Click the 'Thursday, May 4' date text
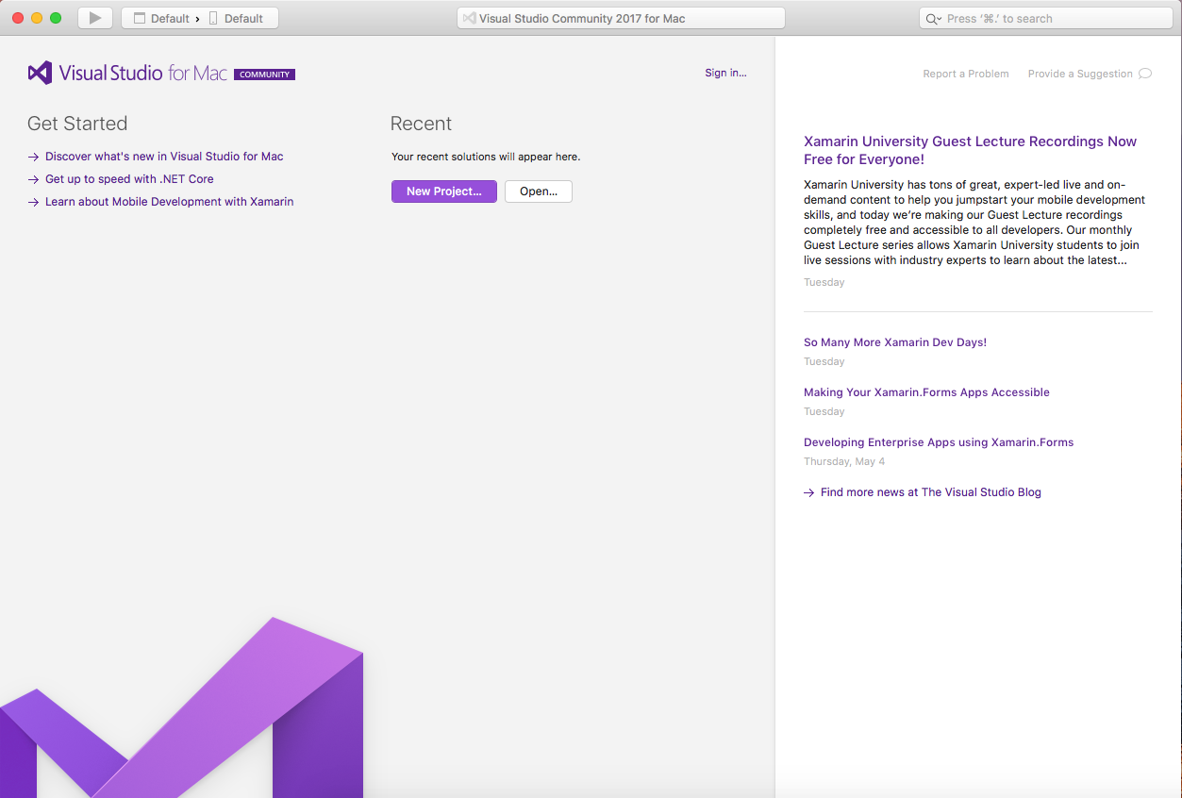This screenshot has width=1182, height=798. pyautogui.click(x=844, y=462)
